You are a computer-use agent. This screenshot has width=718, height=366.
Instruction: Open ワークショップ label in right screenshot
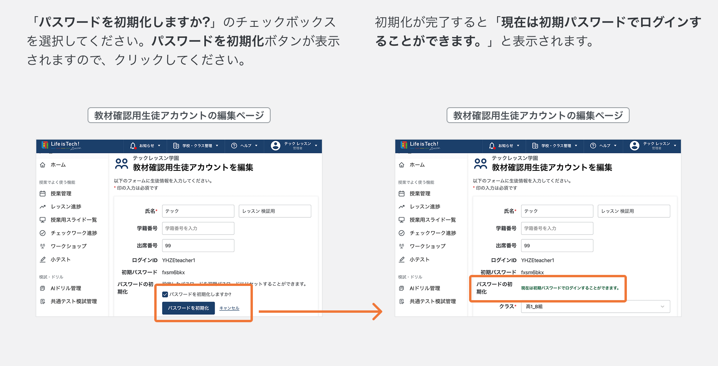pos(428,246)
